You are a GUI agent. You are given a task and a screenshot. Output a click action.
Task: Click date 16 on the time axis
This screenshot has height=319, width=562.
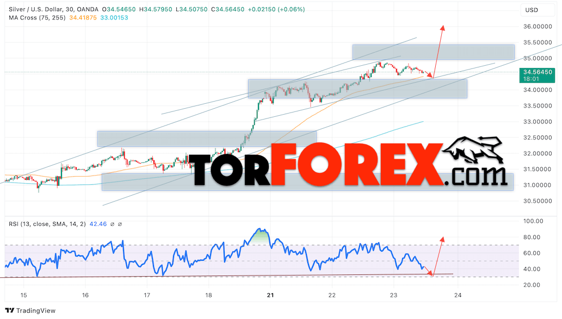(85, 296)
